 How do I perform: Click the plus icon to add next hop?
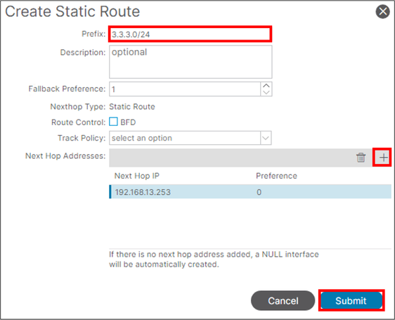coord(383,158)
